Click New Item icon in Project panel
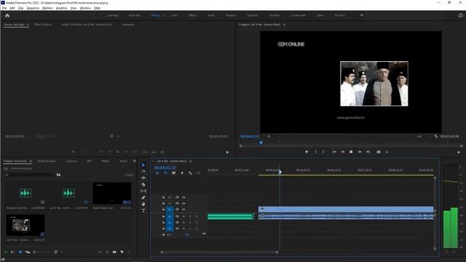This screenshot has width=466, height=262. [122, 253]
